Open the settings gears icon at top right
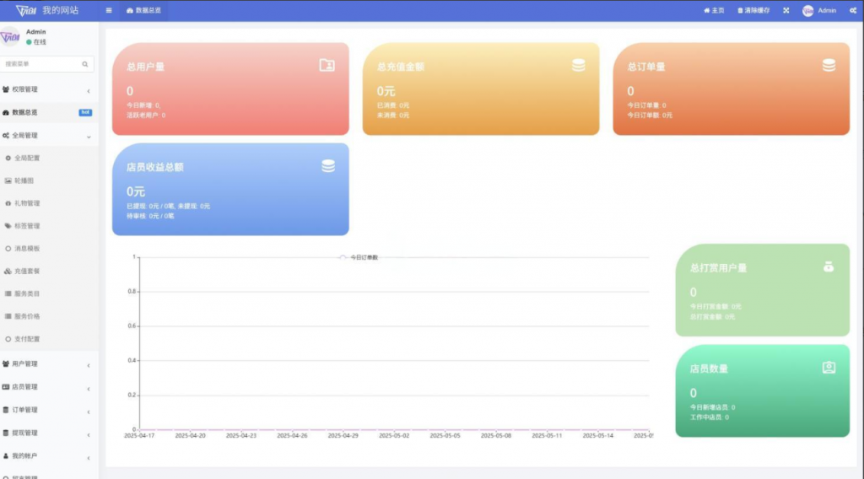This screenshot has height=479, width=864. (x=853, y=10)
